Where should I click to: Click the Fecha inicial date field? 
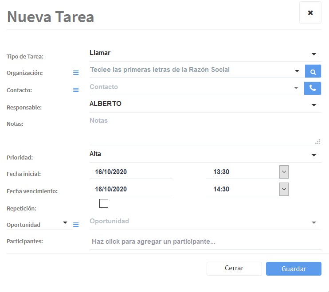click(131, 172)
